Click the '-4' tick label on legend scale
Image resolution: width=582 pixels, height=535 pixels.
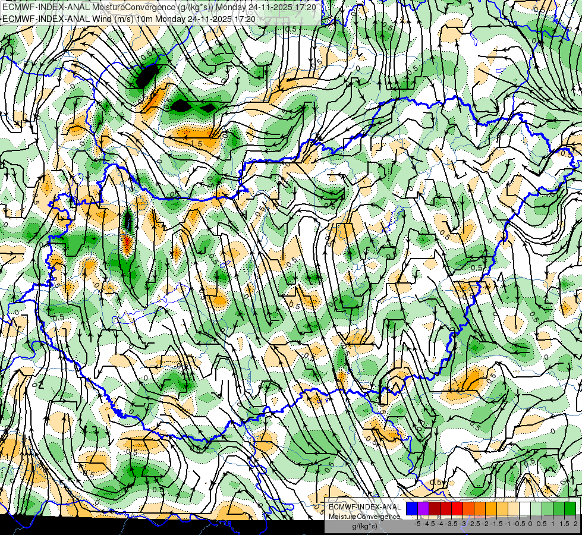pyautogui.click(x=440, y=524)
